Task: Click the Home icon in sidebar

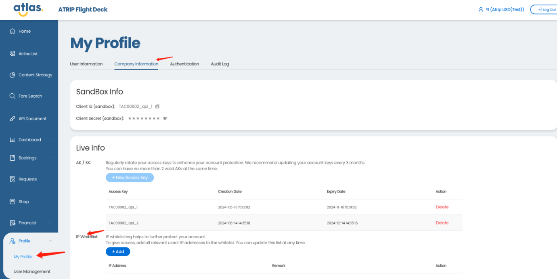Action: pyautogui.click(x=13, y=31)
